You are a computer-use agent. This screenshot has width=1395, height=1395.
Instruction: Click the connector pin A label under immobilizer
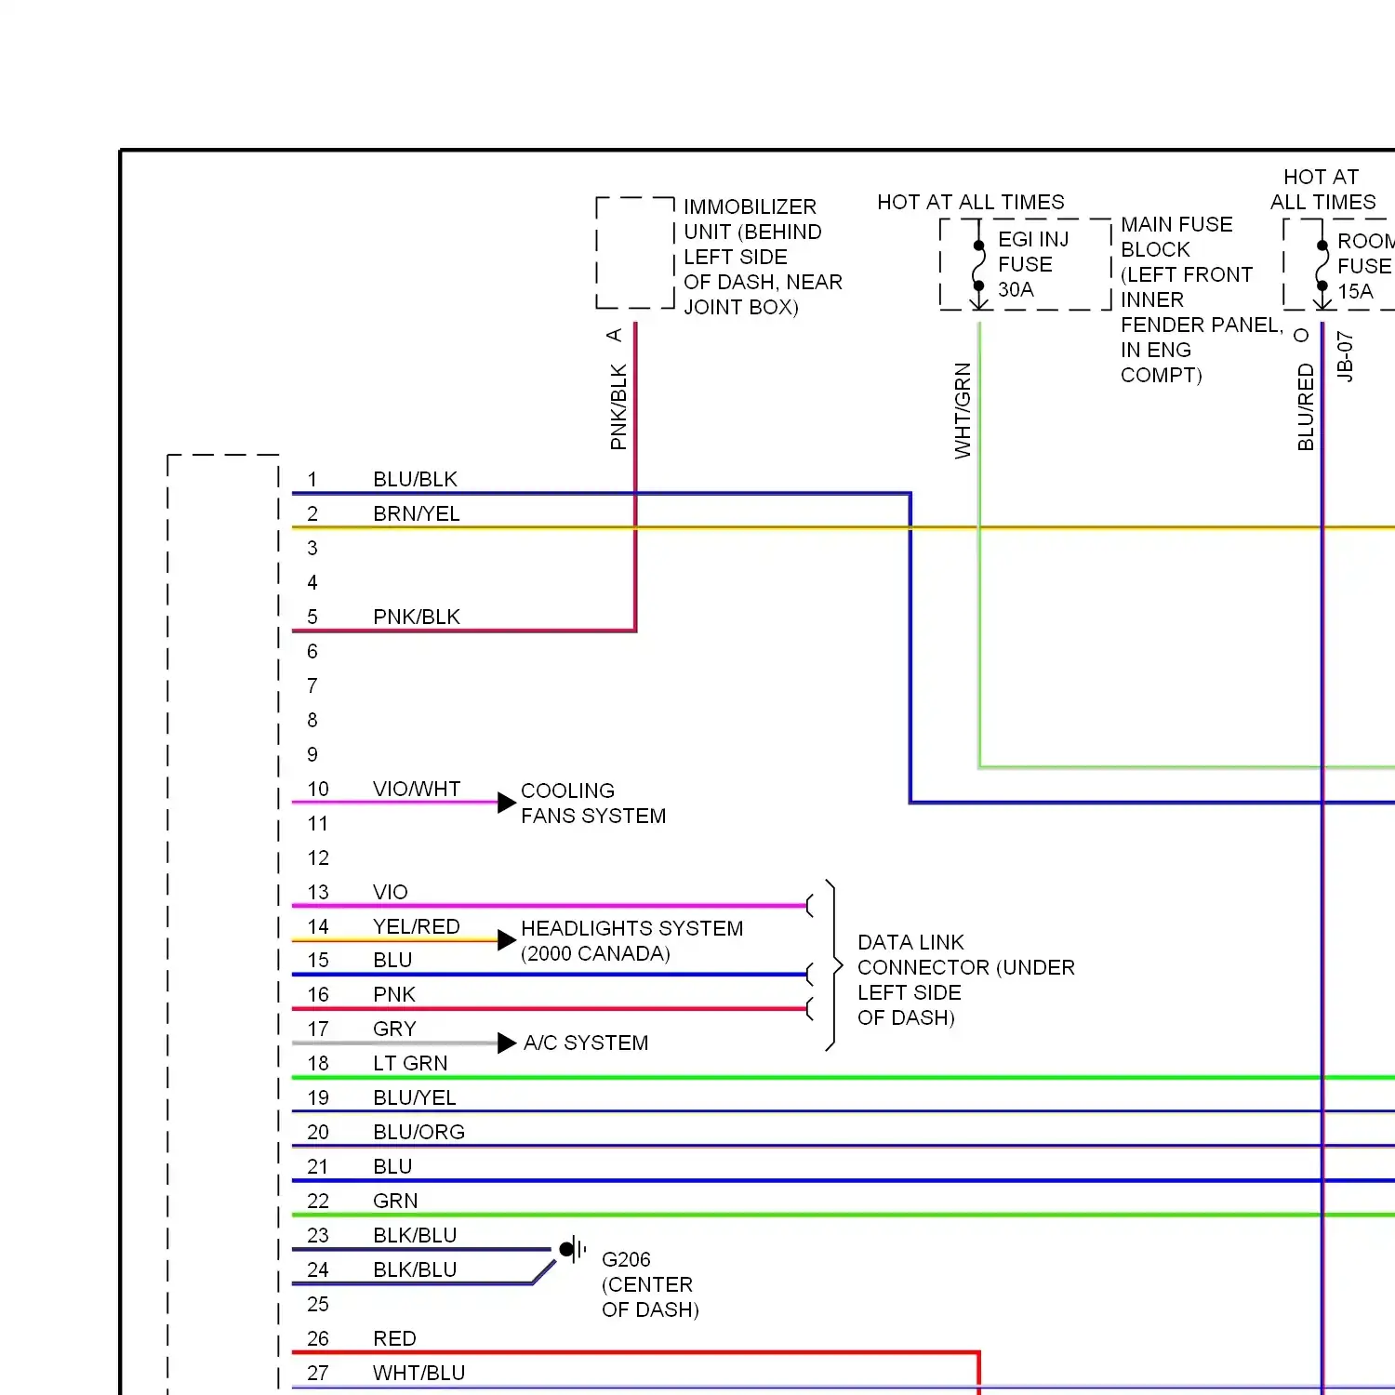pos(614,335)
